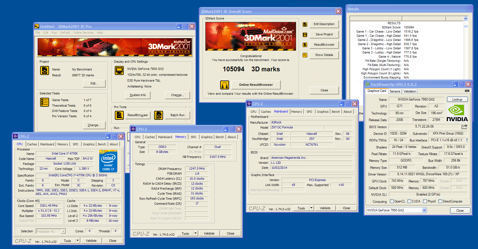Click the Project icon in 3DMark2001 Pro
The height and width of the screenshot is (249, 478).
point(45,70)
